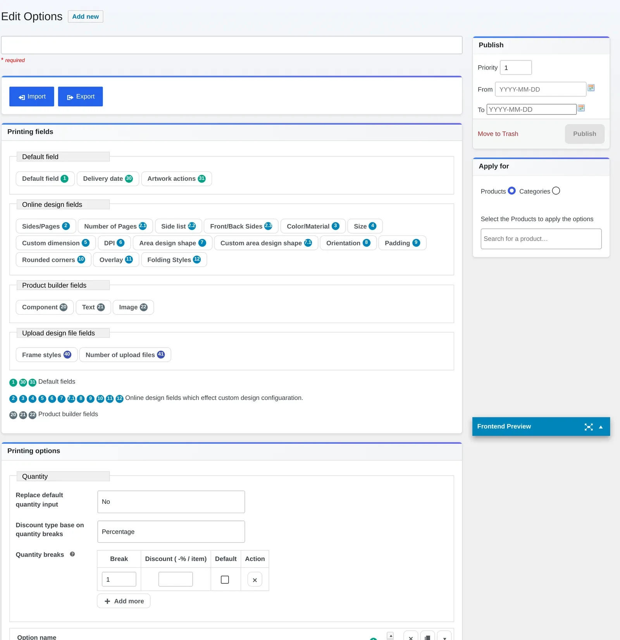Add the Front/Back Sides field
This screenshot has width=620, height=640.
241,227
